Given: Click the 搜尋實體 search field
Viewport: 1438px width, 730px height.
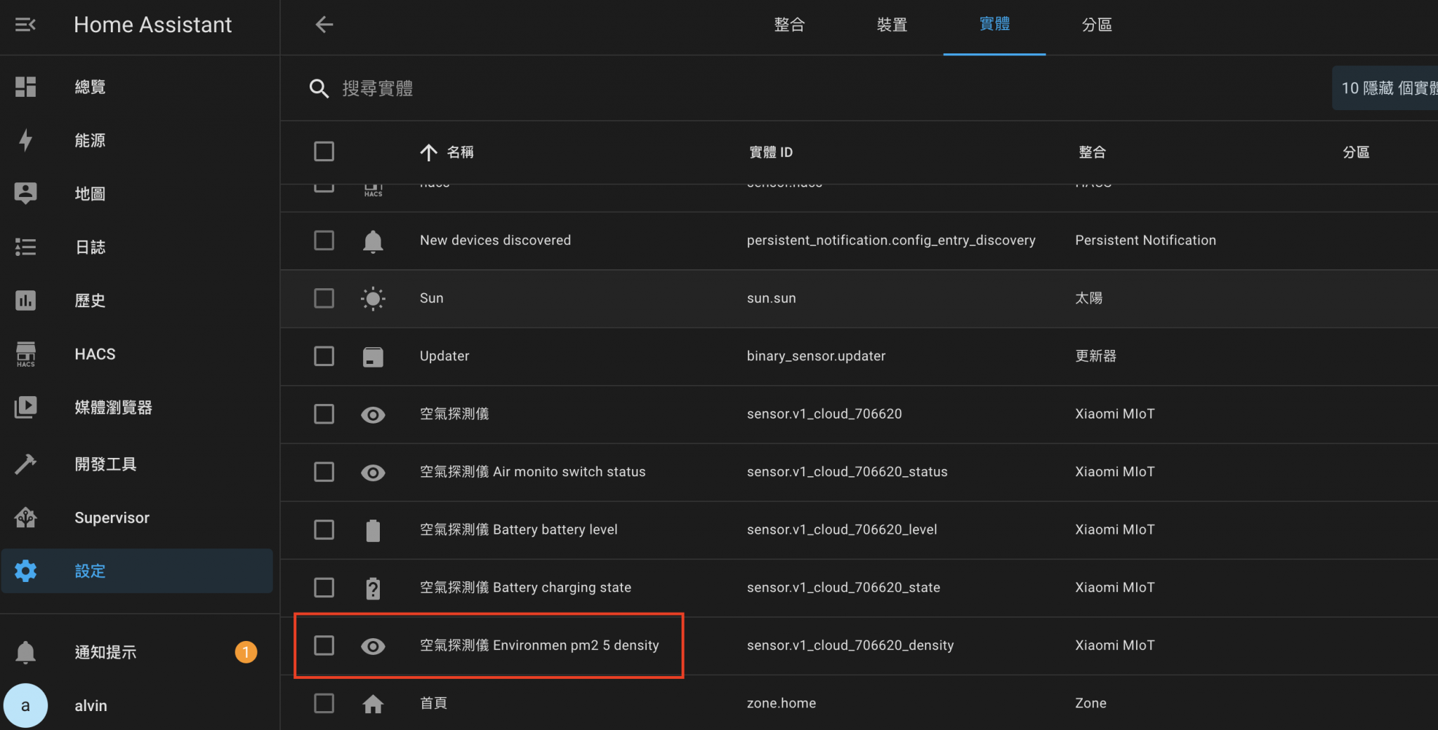Looking at the screenshot, I should [x=492, y=88].
